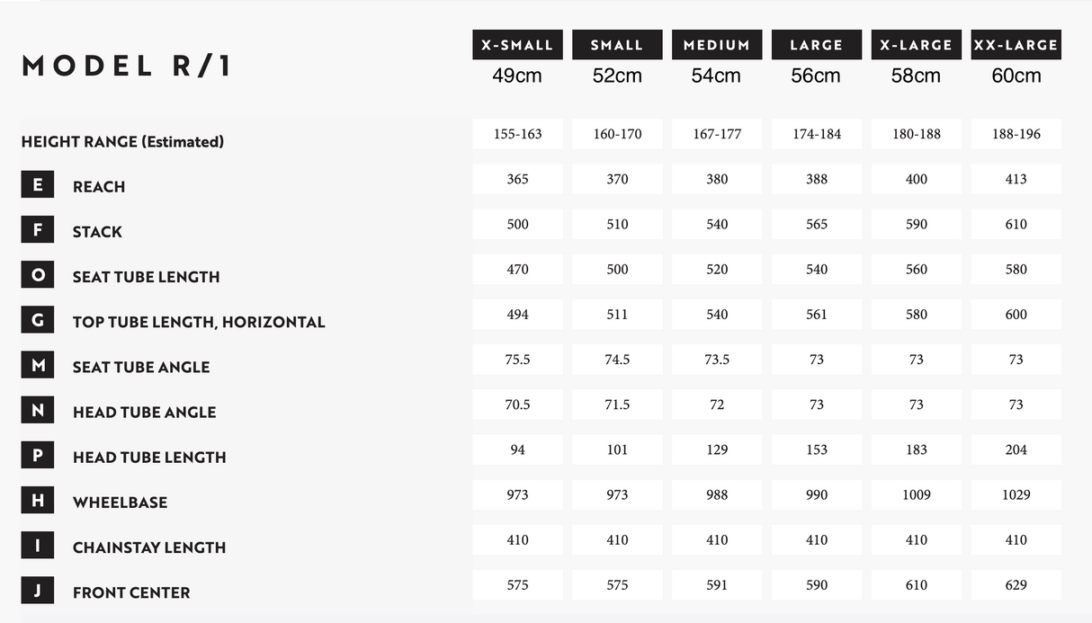This screenshot has width=1092, height=623.
Task: Click the M badge for Seat Tube Angle
Action: coord(38,365)
